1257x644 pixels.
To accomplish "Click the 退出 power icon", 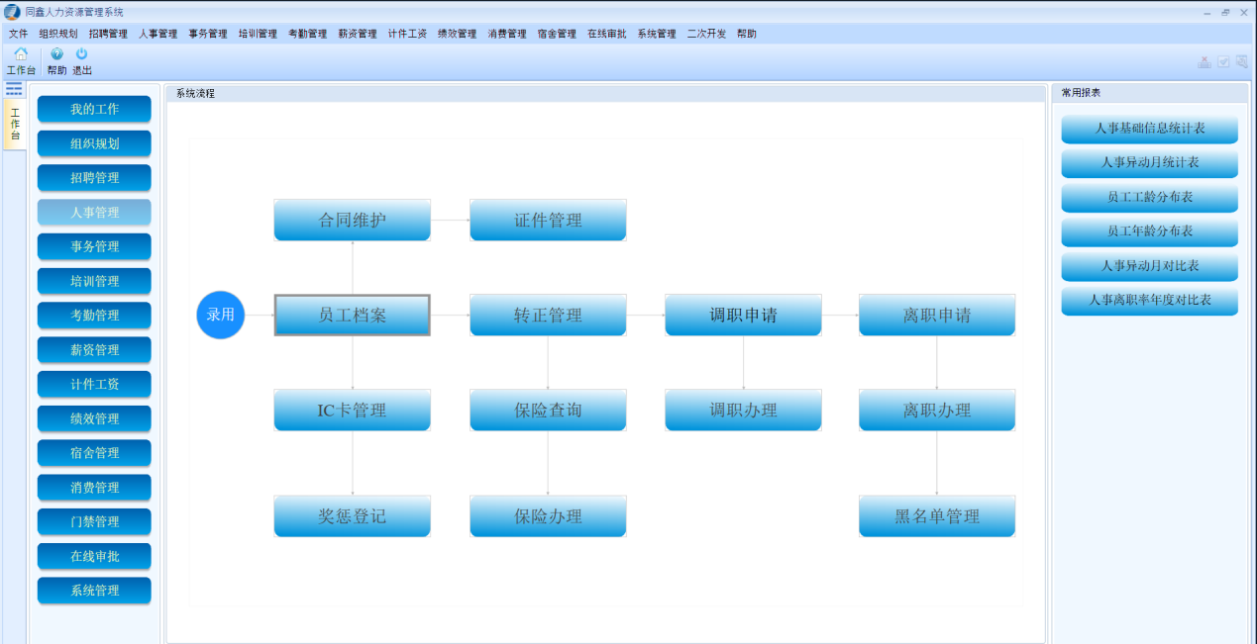I will [82, 54].
